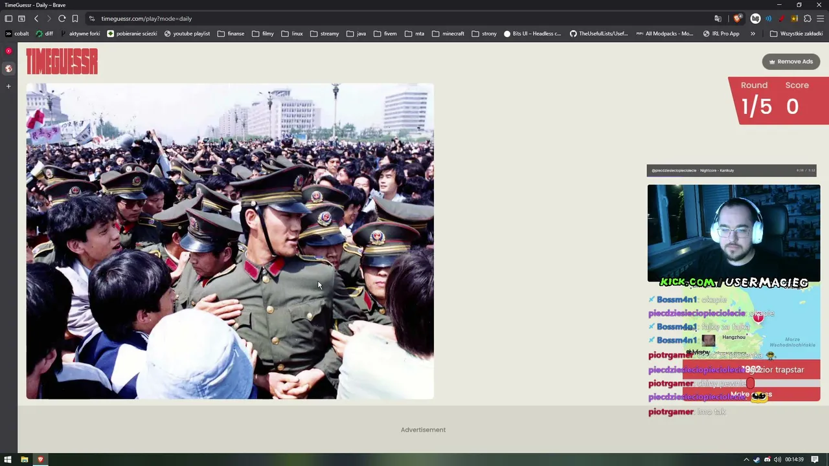Open the yellow star extension icon
Image resolution: width=829 pixels, height=466 pixels.
click(794, 19)
